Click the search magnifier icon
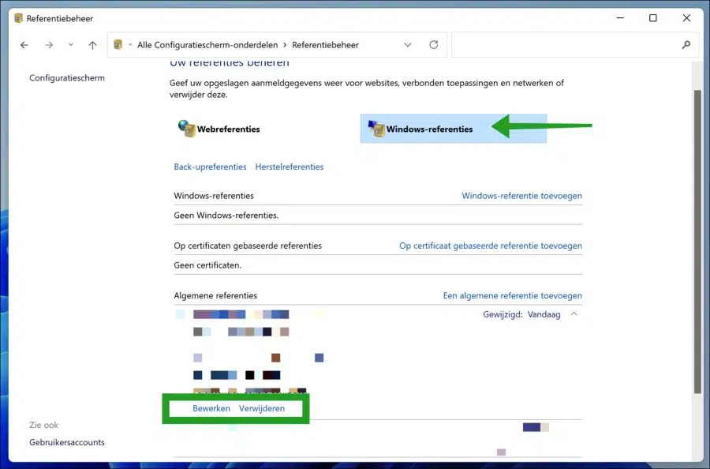 (686, 44)
